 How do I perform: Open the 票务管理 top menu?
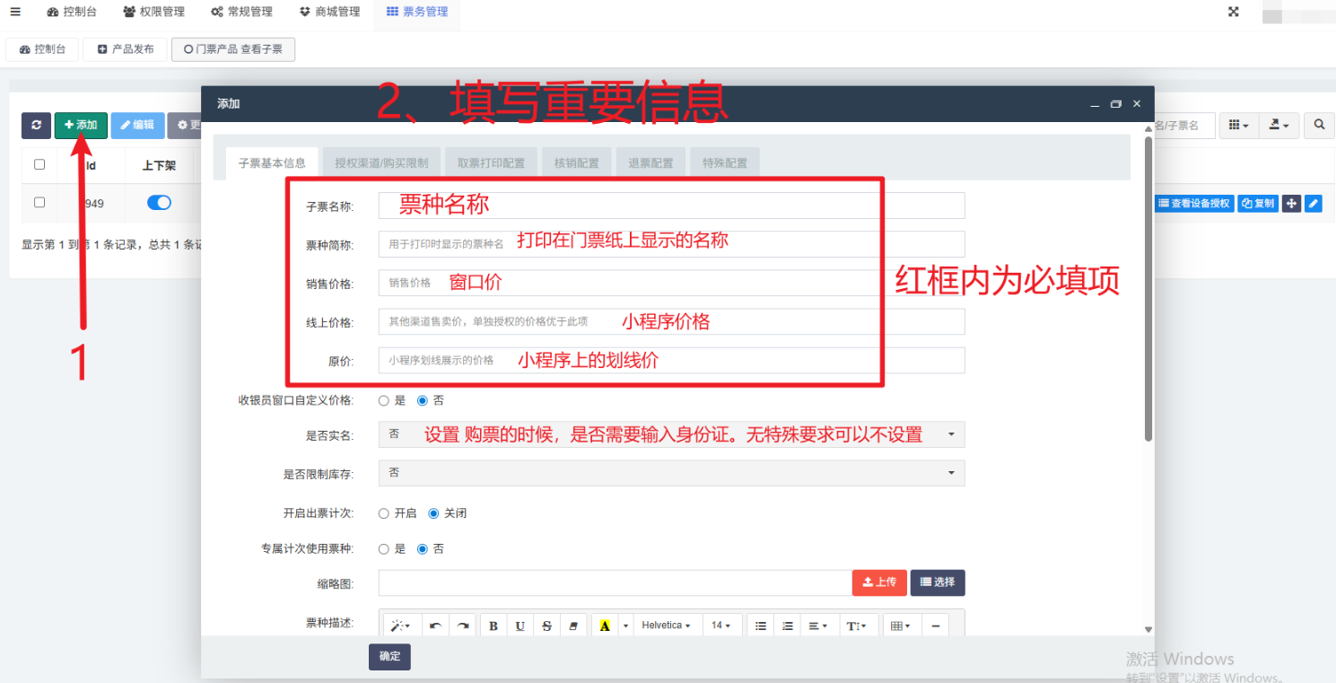tap(417, 12)
